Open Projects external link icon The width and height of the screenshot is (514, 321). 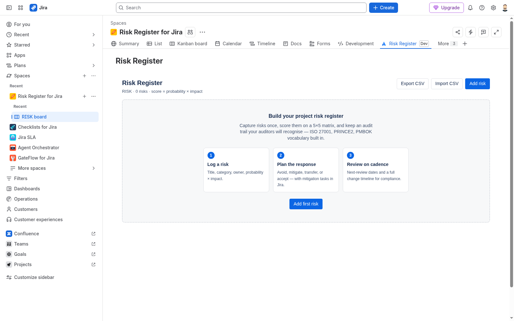93,265
